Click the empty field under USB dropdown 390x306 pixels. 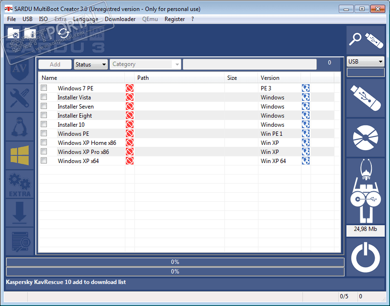click(366, 72)
